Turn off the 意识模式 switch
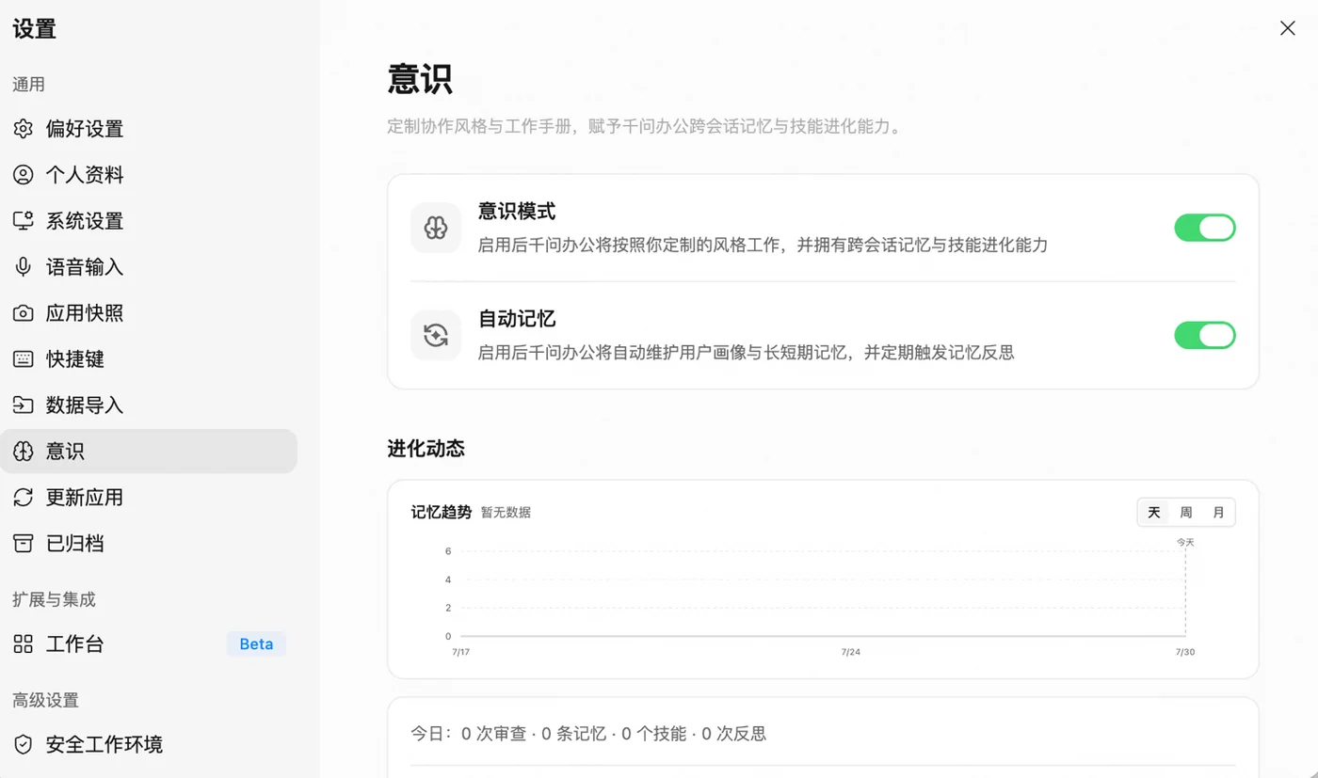 [1205, 228]
